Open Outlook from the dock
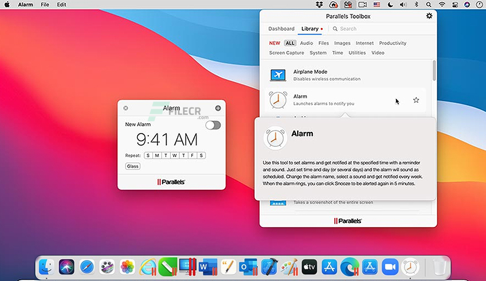486x281 pixels. [249, 266]
